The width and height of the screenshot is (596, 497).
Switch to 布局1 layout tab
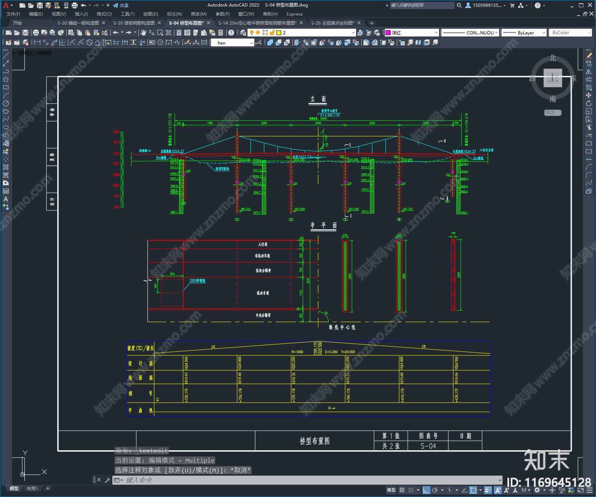pos(32,488)
